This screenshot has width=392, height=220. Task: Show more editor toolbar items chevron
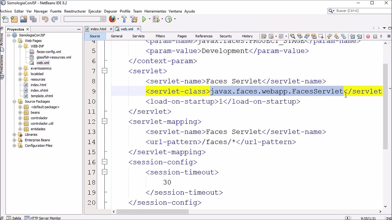click(381, 36)
